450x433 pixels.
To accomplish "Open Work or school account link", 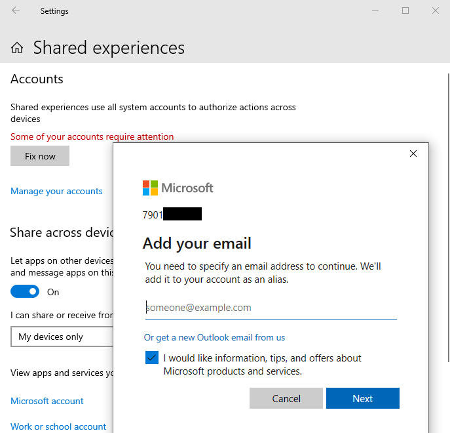I will click(x=58, y=426).
